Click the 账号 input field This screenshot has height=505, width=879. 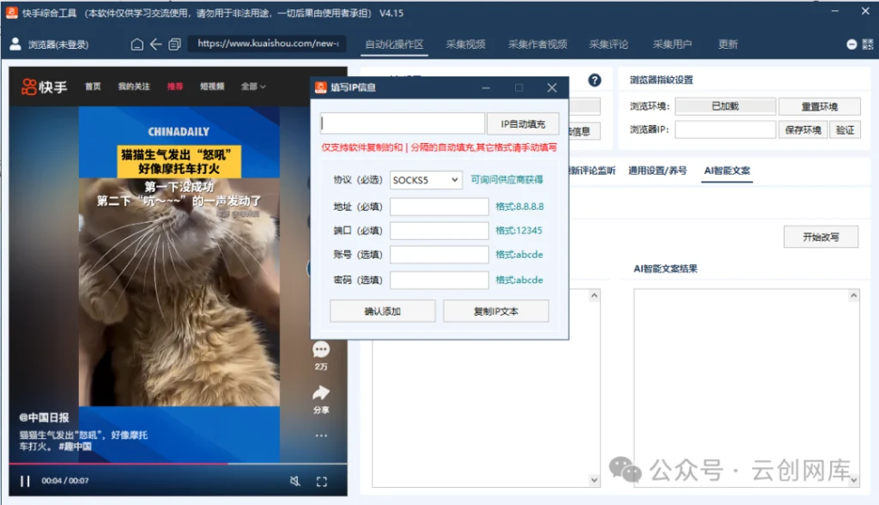click(439, 255)
